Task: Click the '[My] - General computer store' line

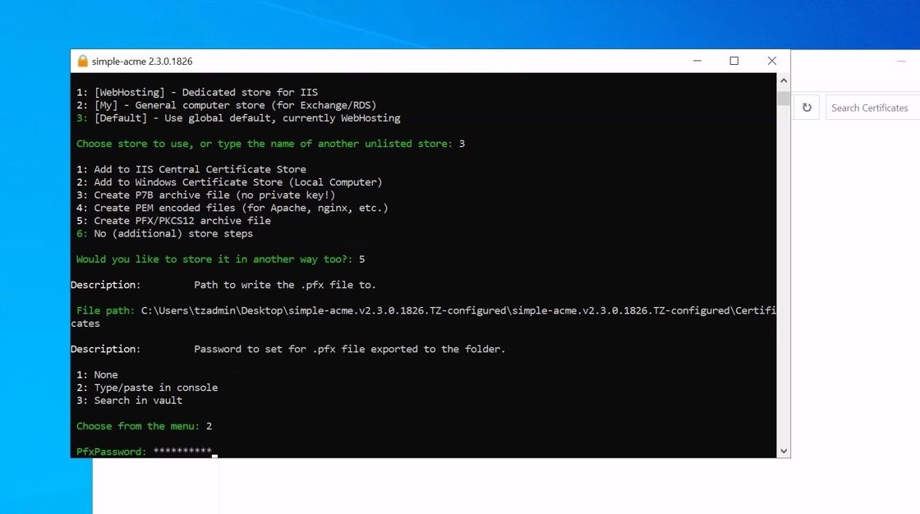Action: tap(227, 105)
